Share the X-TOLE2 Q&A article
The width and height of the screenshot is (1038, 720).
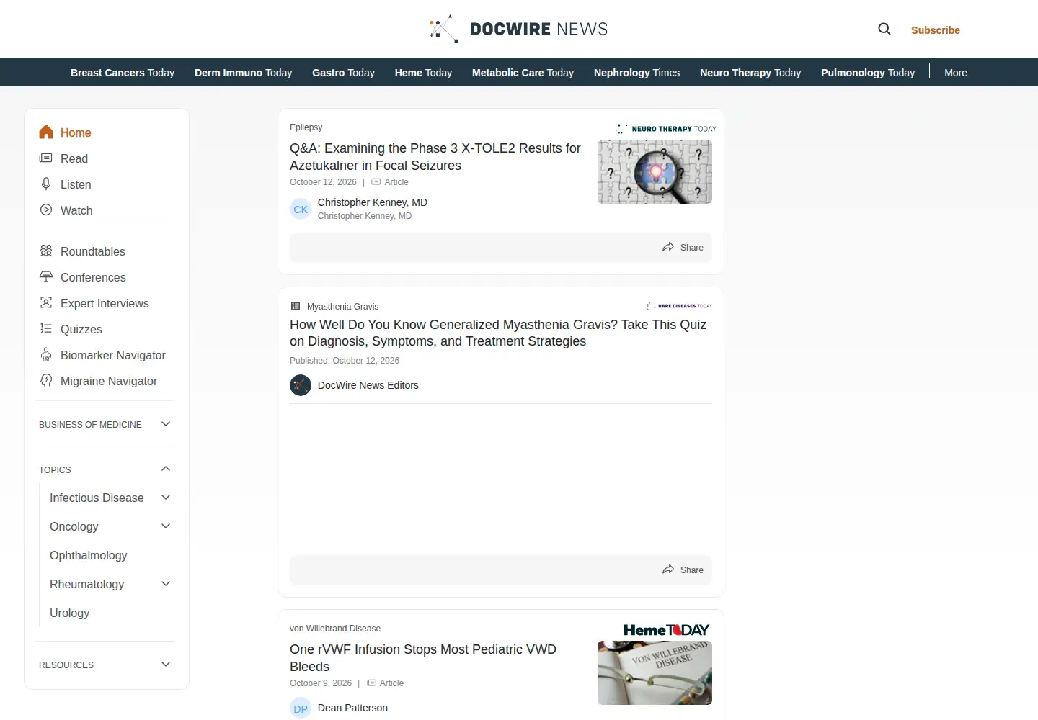pyautogui.click(x=683, y=247)
